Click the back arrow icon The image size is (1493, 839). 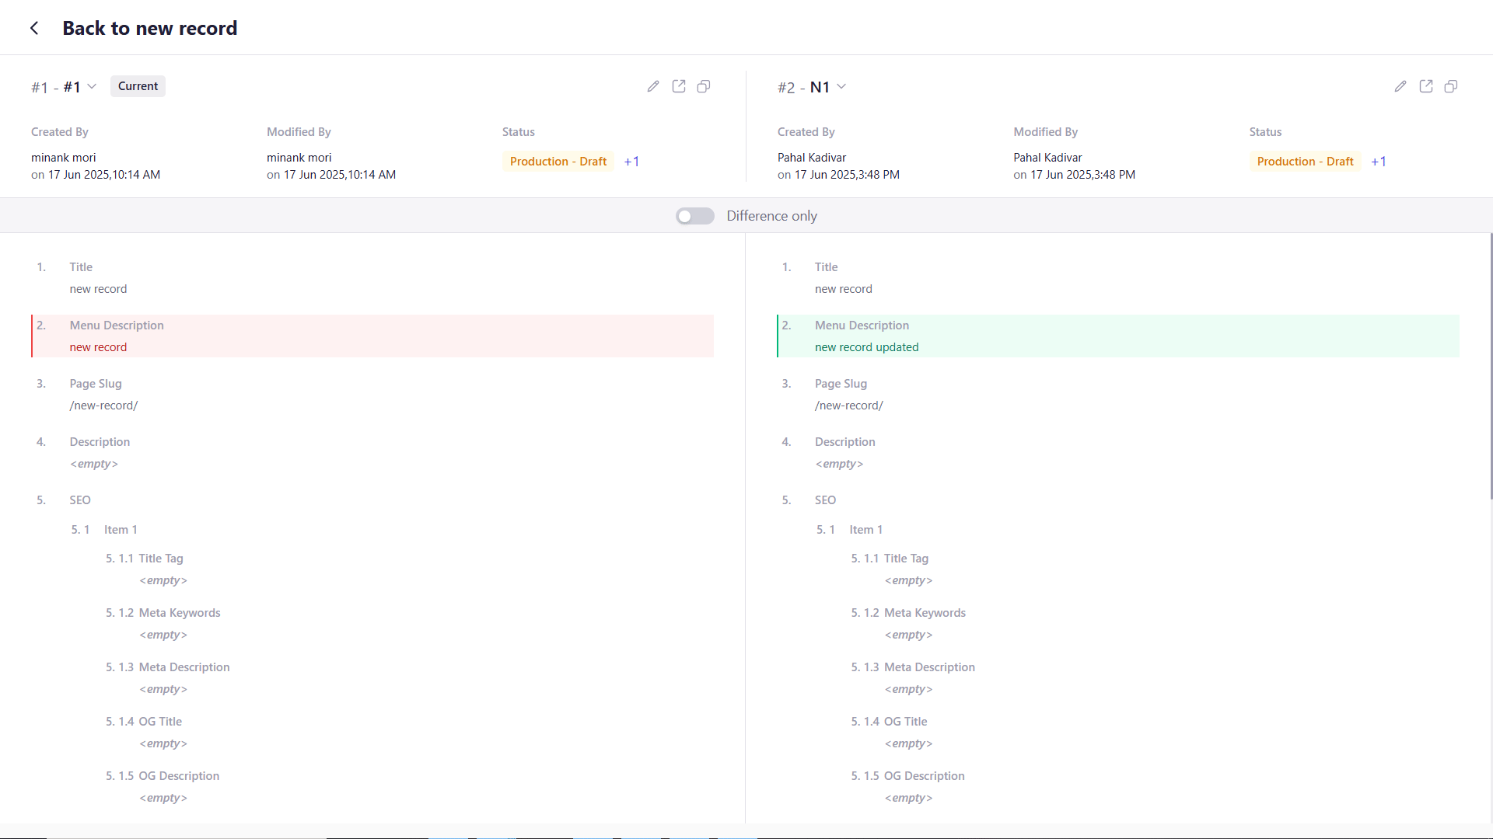pyautogui.click(x=34, y=28)
